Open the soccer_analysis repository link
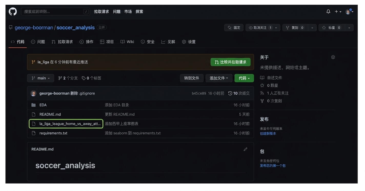The image size is (365, 191). pos(76,27)
